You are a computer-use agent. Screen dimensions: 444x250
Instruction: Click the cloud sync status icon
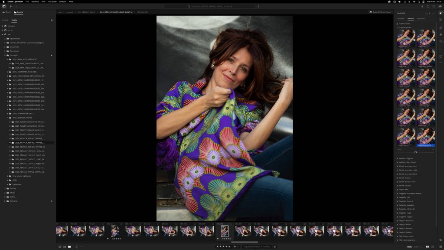click(440, 7)
